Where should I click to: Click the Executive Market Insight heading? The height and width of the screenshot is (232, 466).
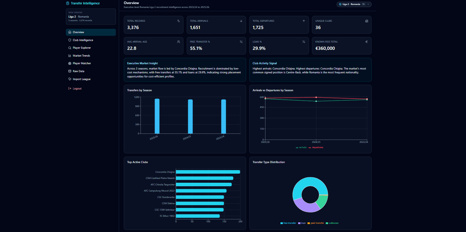coord(142,63)
